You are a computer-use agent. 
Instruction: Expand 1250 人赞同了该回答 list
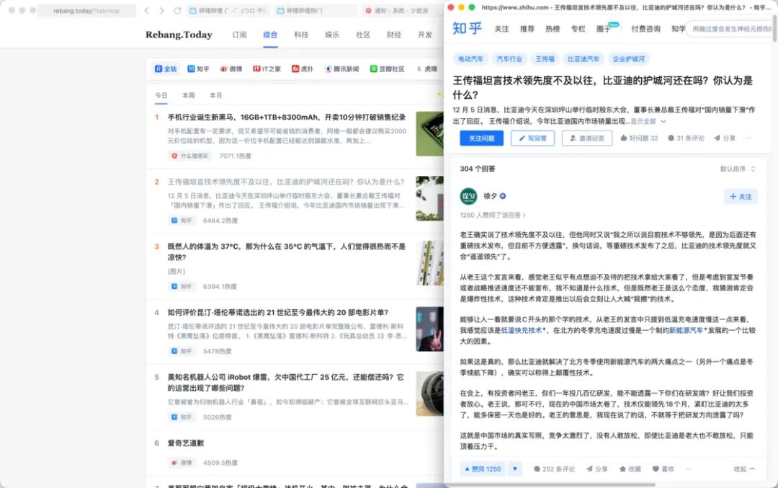[x=493, y=215]
